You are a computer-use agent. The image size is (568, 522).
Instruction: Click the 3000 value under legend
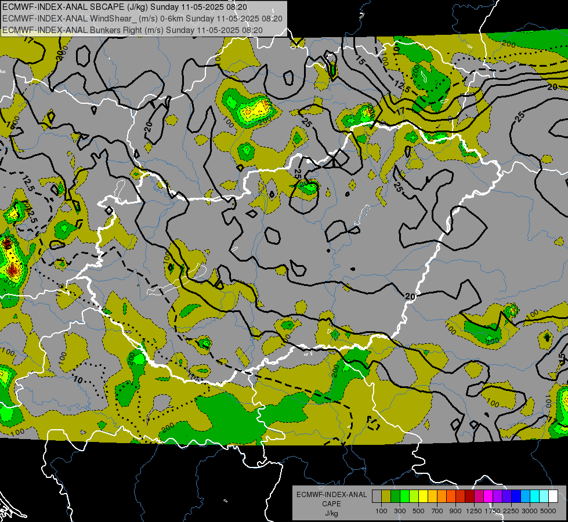(x=530, y=511)
